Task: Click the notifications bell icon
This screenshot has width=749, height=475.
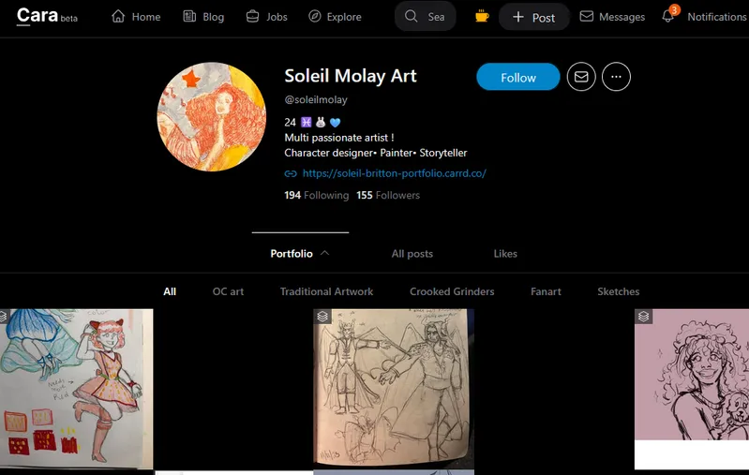Action: (668, 17)
